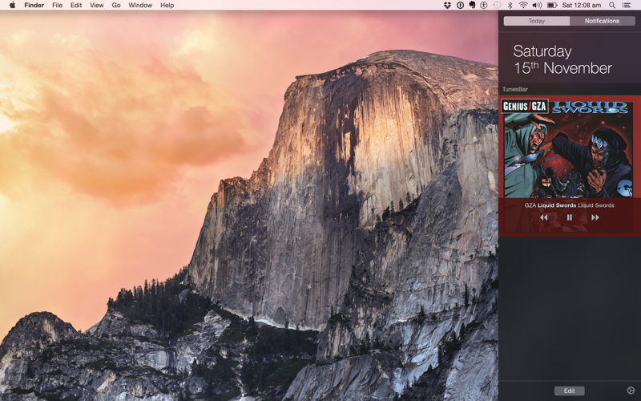Click the Saturday 15th November date heading
This screenshot has height=401, width=641.
tap(562, 59)
